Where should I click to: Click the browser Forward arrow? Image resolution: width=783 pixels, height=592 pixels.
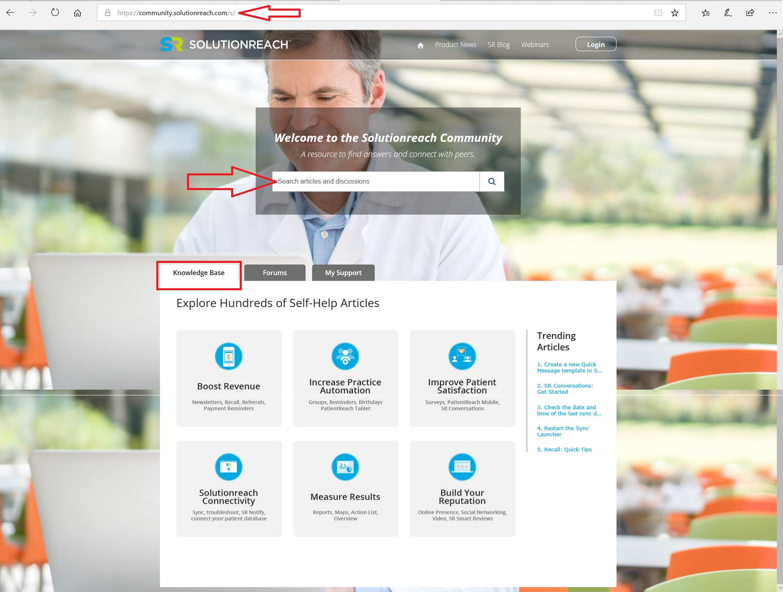click(x=33, y=13)
